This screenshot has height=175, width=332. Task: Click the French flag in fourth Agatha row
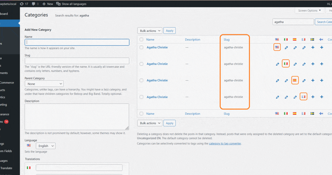click(303, 96)
